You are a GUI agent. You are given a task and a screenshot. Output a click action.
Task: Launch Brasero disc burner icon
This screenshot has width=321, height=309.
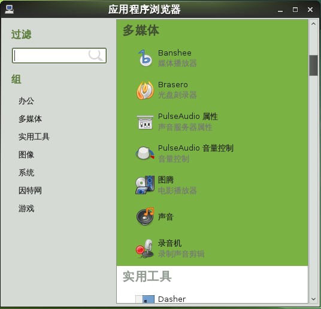pyautogui.click(x=145, y=90)
